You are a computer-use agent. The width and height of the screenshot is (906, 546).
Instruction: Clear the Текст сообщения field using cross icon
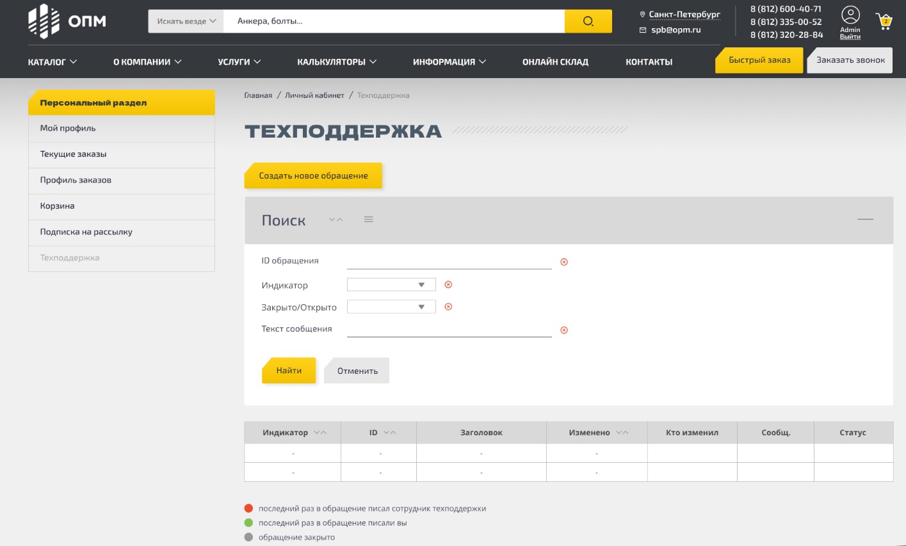point(563,330)
